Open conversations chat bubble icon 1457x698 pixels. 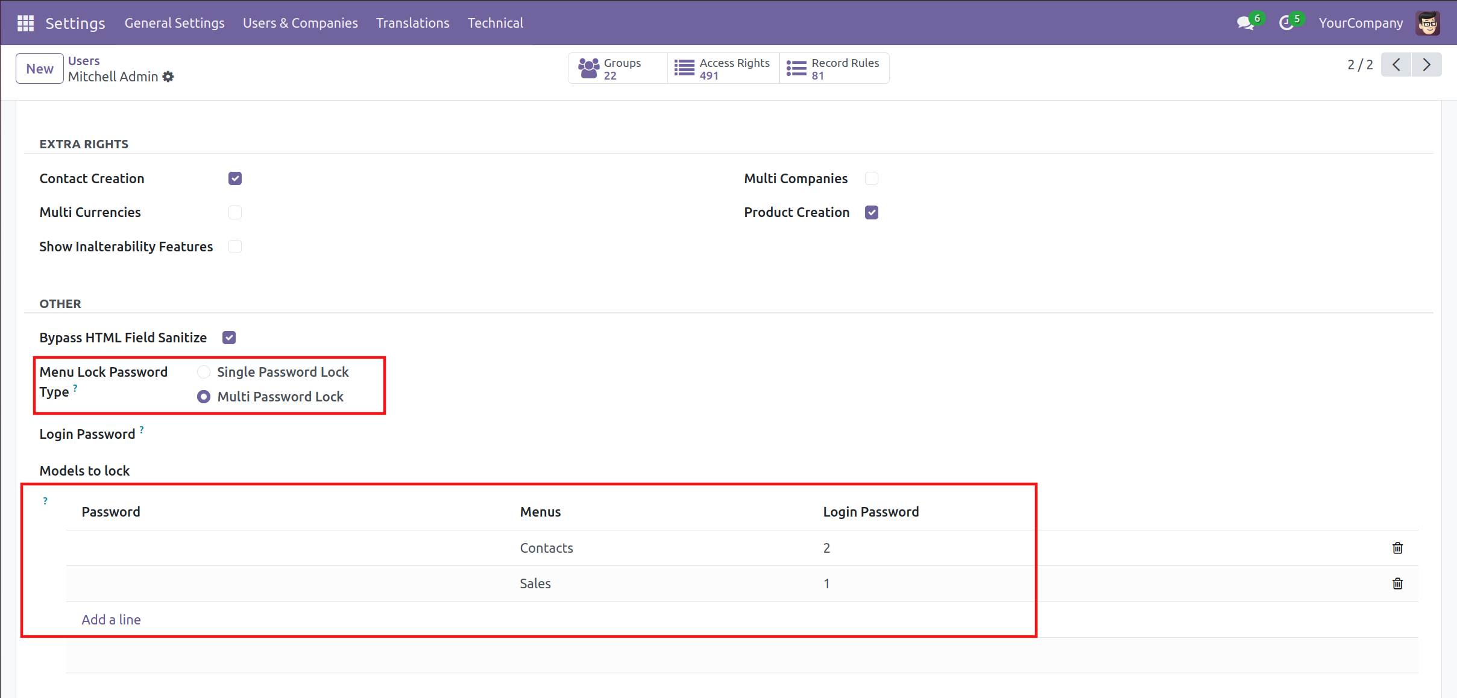point(1244,23)
